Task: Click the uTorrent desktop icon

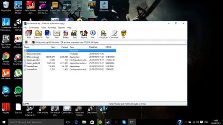Action: pos(18,74)
